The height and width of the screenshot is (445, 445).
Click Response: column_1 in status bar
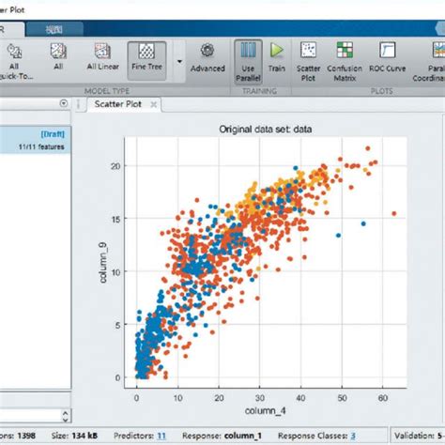click(222, 436)
